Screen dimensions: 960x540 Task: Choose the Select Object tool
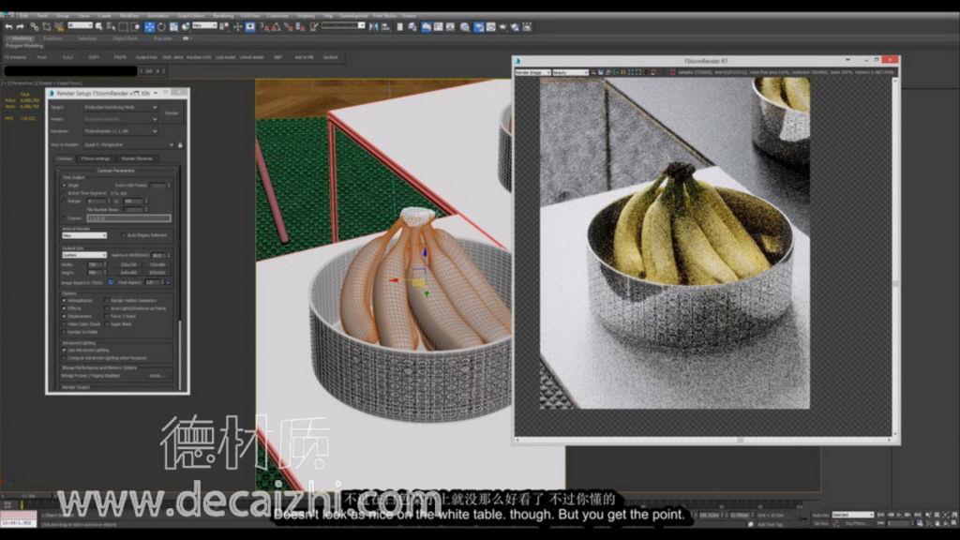(x=99, y=27)
